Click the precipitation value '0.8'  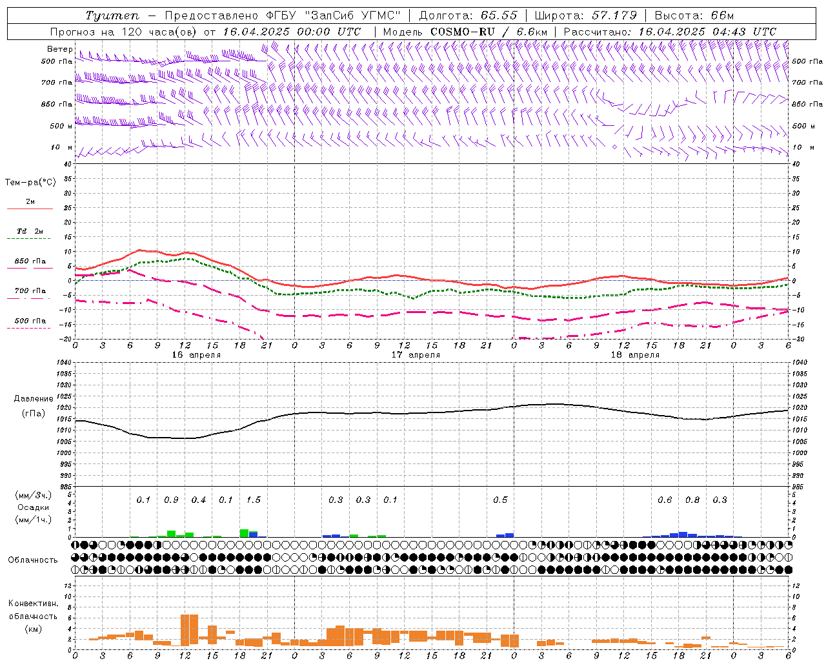click(x=692, y=500)
